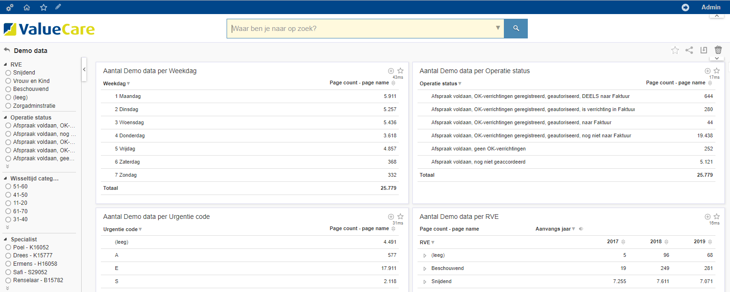Collapse the RVE filter section
Image resolution: width=730 pixels, height=292 pixels.
(x=6, y=65)
